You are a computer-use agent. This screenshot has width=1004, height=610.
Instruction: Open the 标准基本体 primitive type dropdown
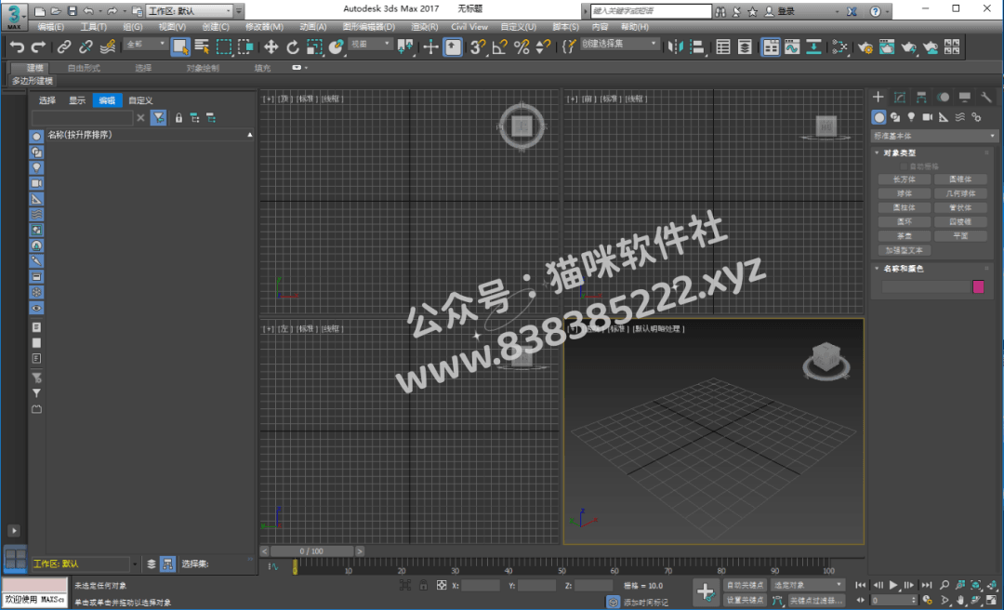[934, 136]
